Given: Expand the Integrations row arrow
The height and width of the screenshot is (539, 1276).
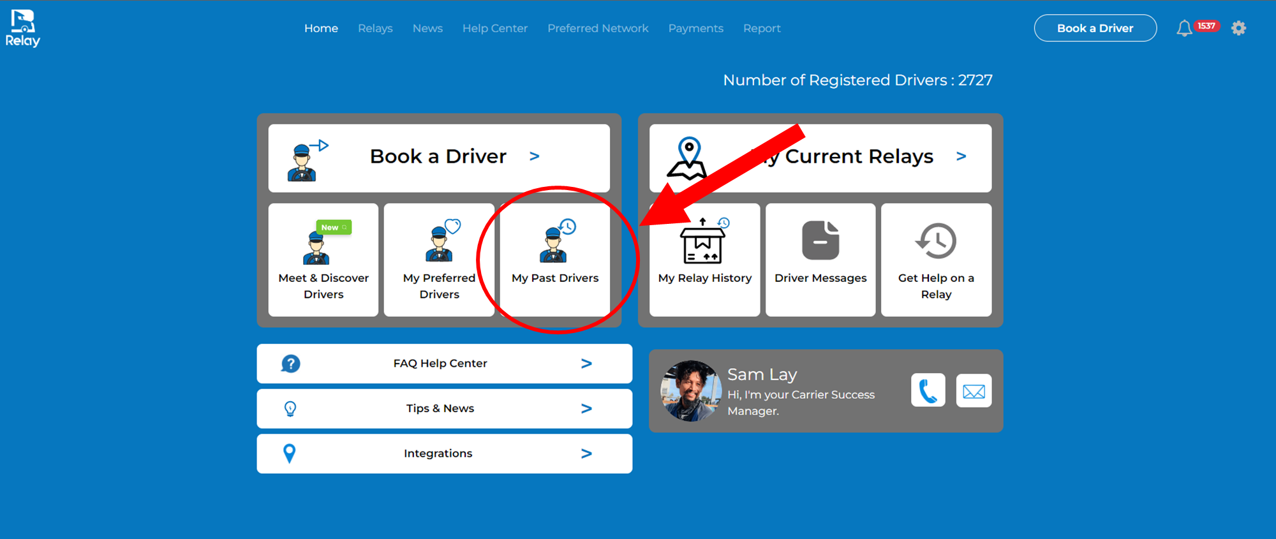Looking at the screenshot, I should [586, 454].
